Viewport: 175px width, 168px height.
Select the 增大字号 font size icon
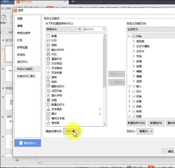coord(48,95)
